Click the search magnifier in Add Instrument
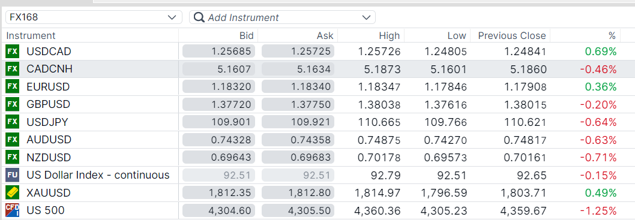635x220 pixels. click(199, 17)
